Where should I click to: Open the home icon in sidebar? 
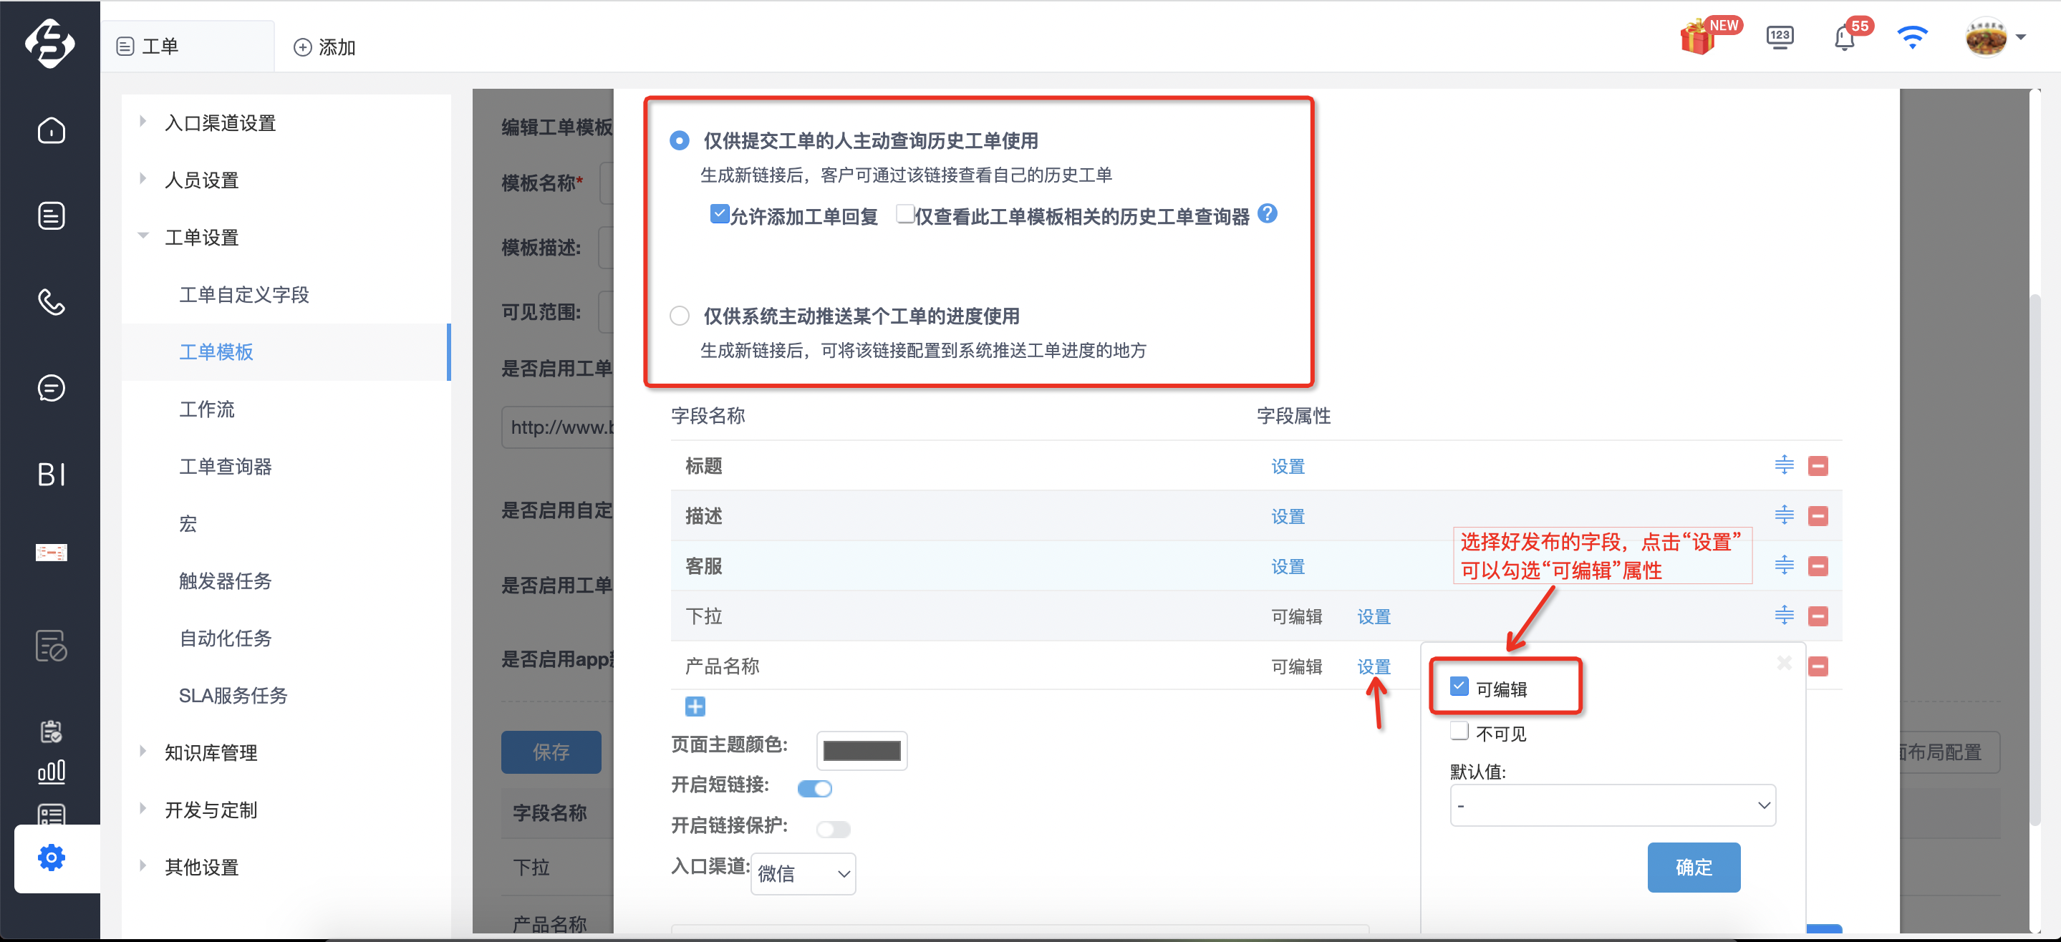click(x=52, y=130)
